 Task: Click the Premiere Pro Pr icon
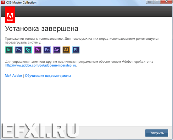pos(38,50)
